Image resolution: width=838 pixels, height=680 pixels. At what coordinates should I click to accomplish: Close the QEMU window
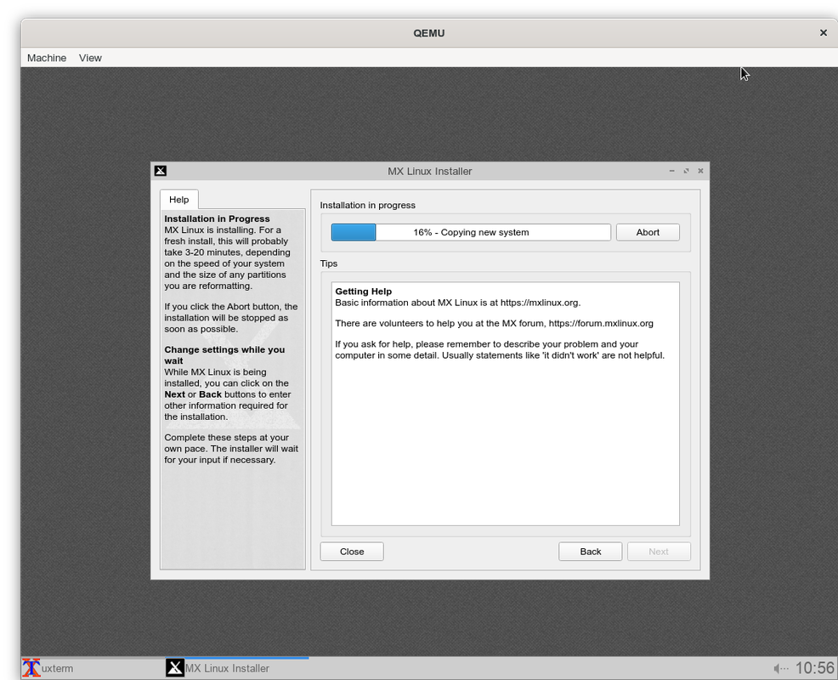(x=823, y=33)
